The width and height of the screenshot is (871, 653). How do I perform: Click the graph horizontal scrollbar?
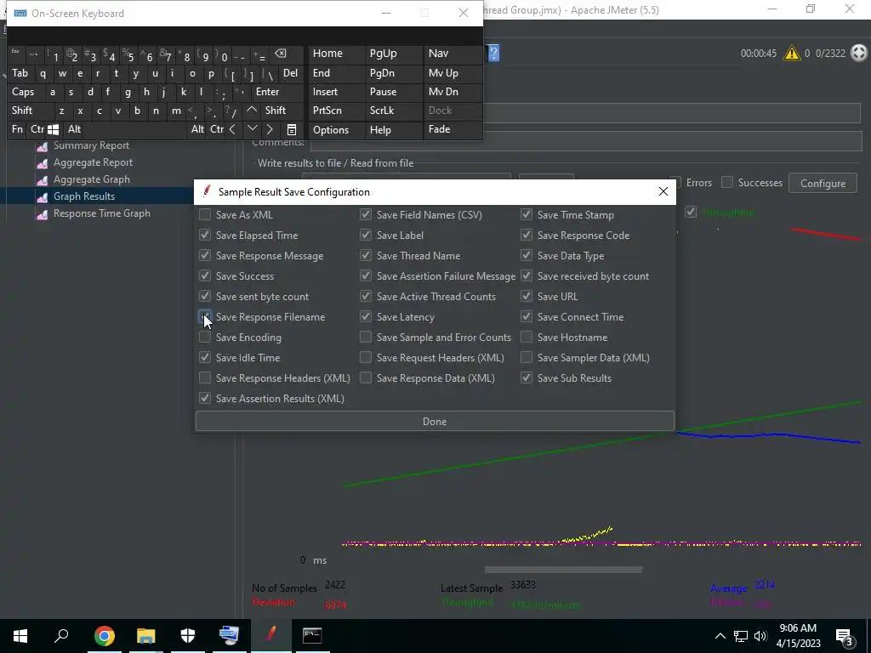pyautogui.click(x=563, y=570)
